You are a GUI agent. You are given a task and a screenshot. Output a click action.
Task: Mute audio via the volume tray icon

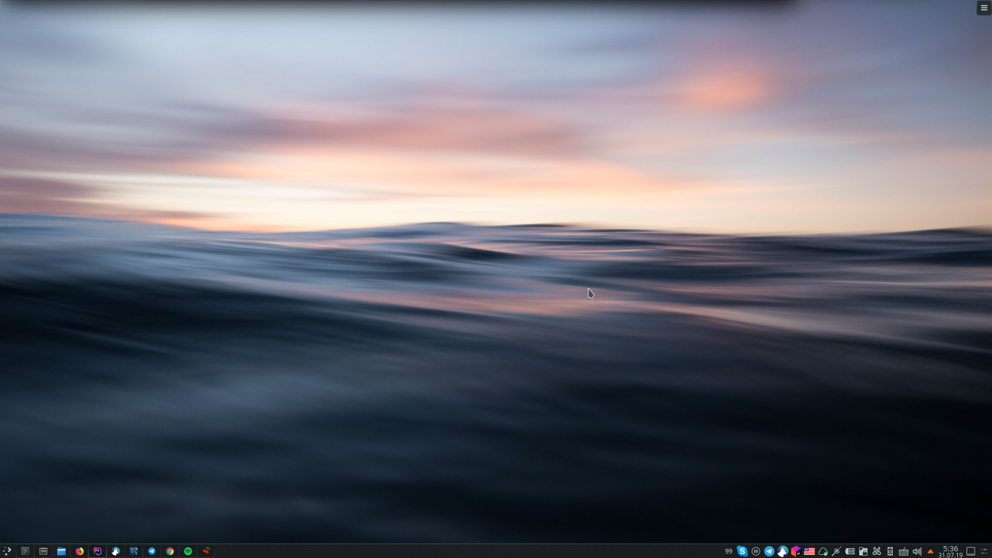[917, 551]
